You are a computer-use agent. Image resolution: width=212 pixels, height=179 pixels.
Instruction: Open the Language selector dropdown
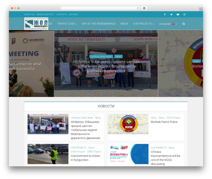(x=168, y=24)
